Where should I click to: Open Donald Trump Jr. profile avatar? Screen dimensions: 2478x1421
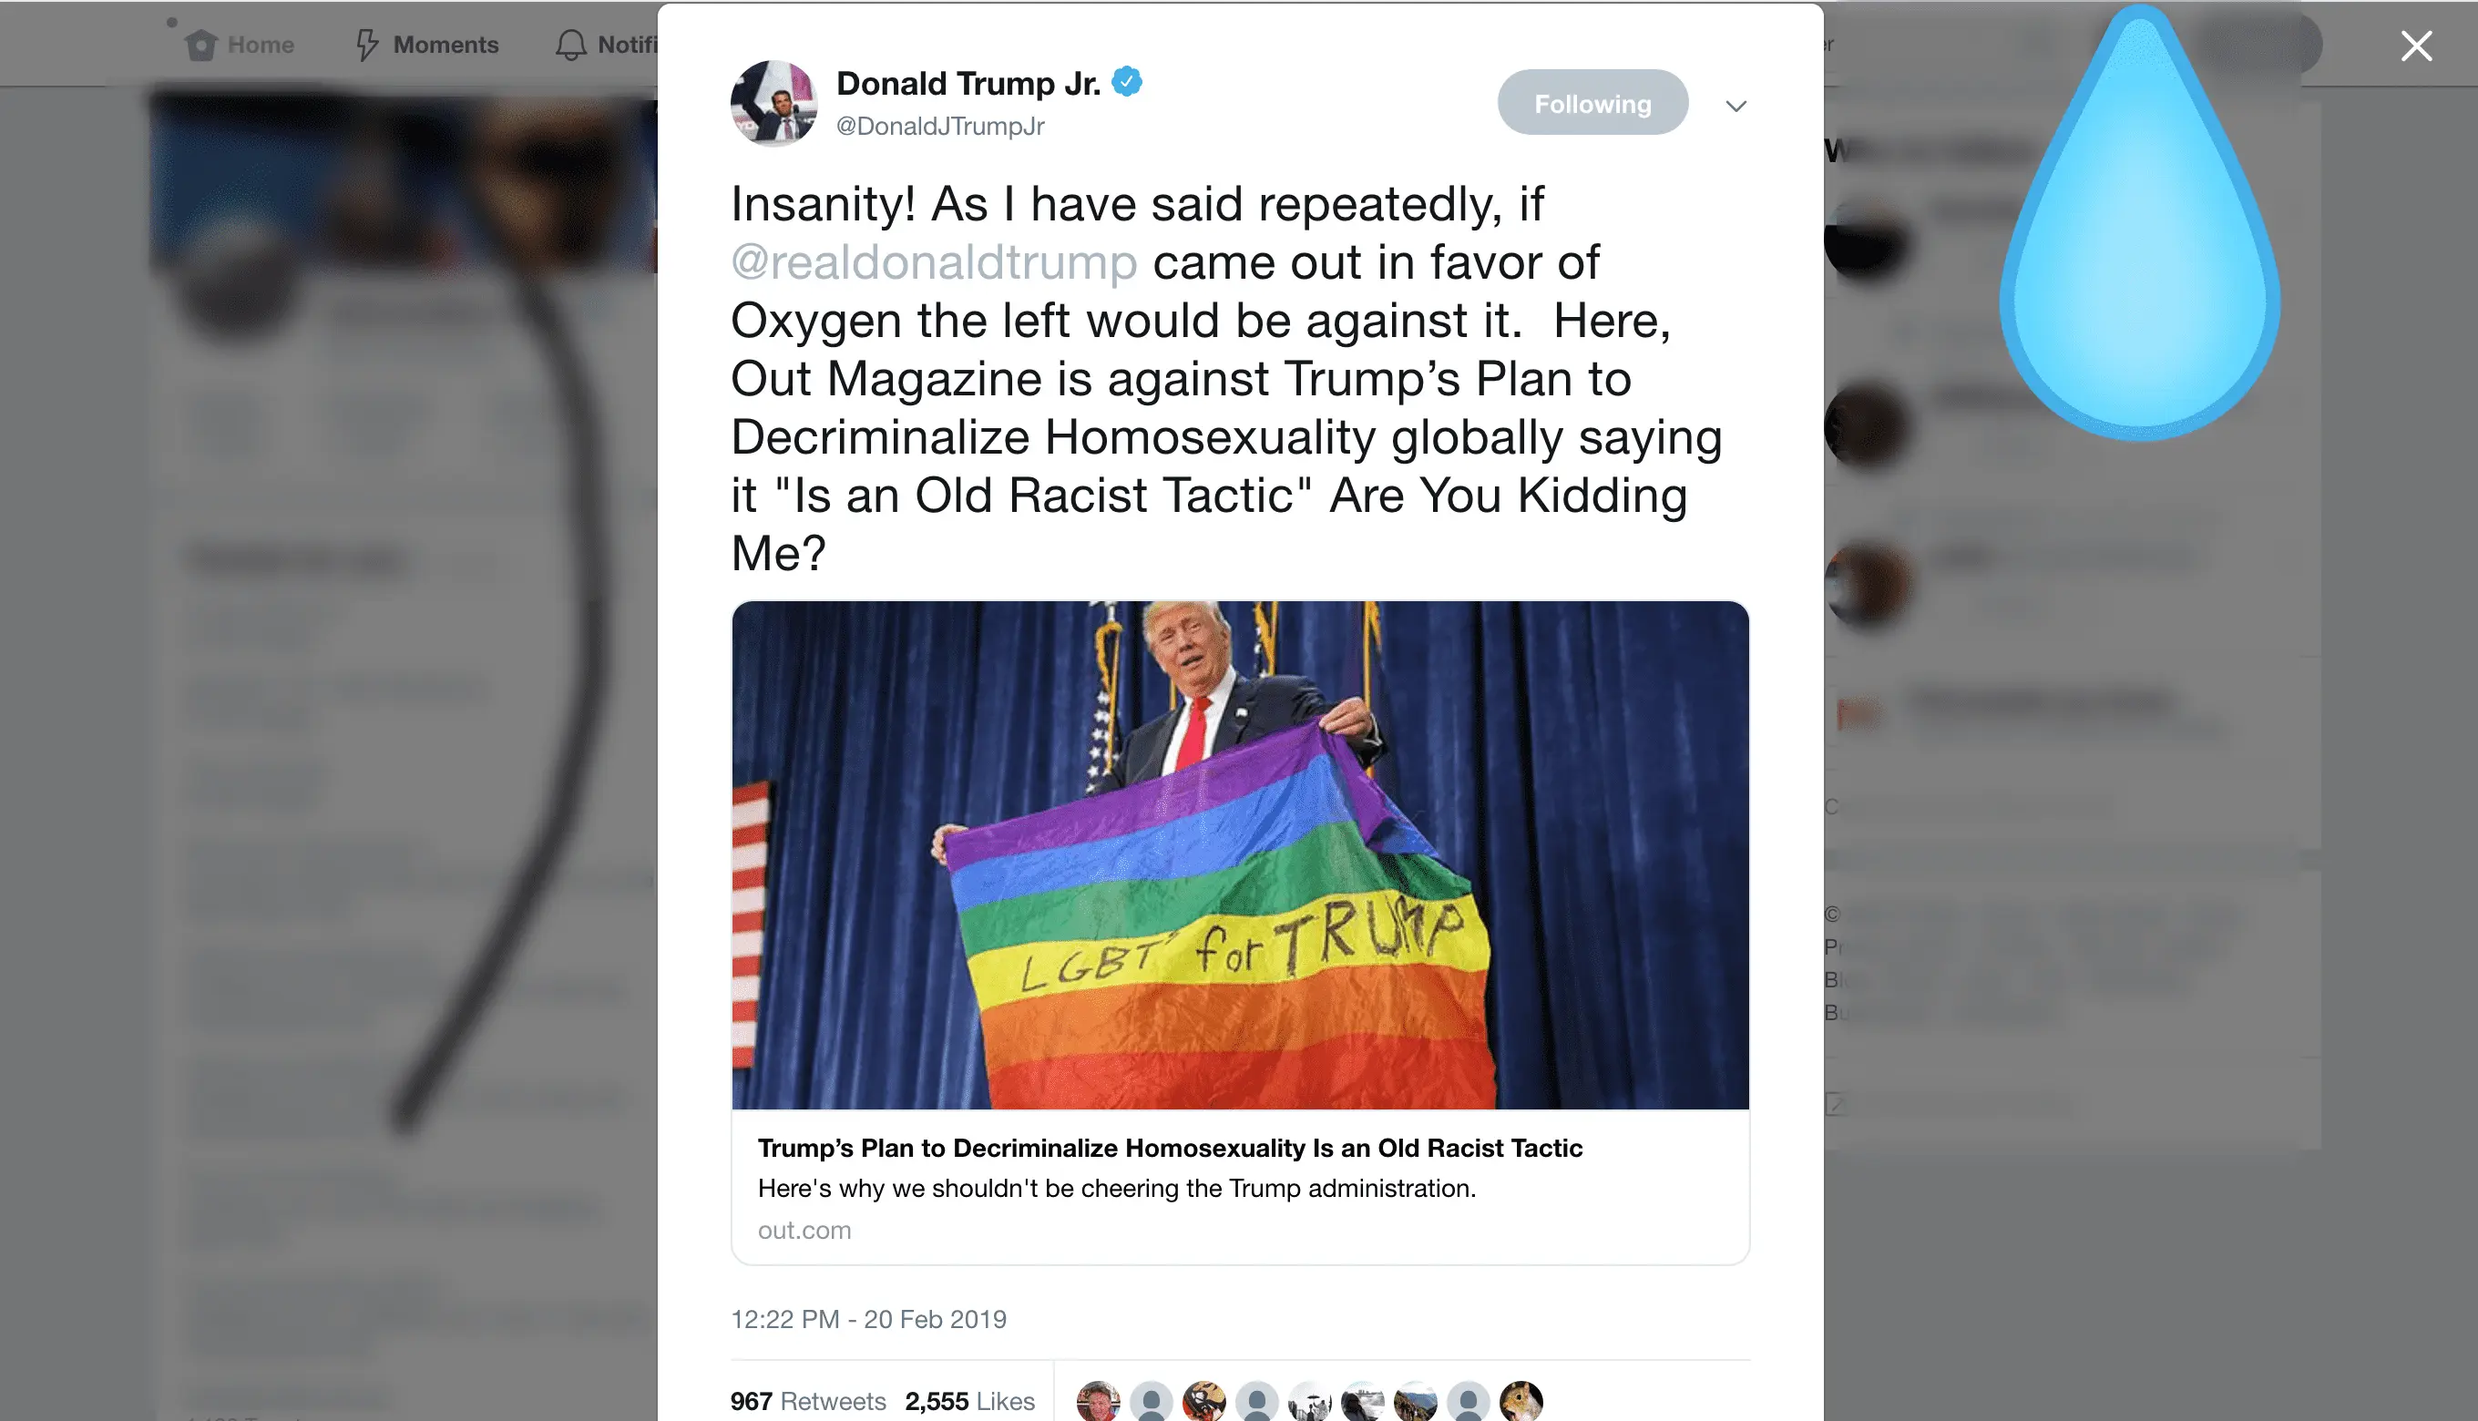[774, 104]
